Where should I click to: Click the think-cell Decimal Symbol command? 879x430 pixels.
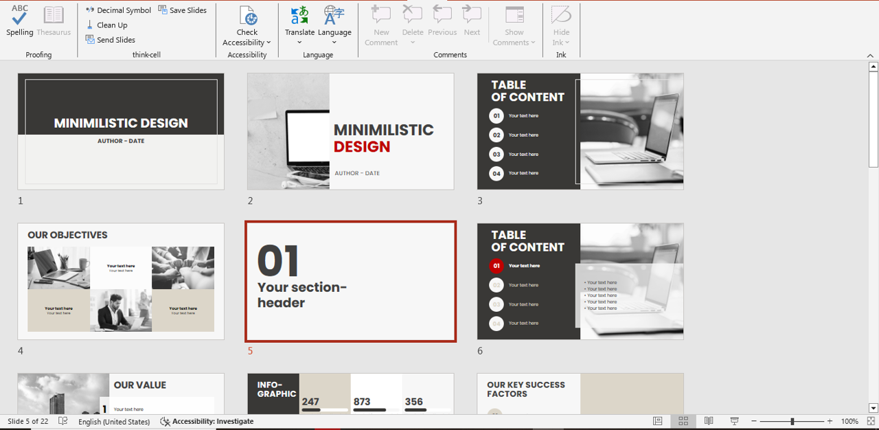[x=118, y=10]
